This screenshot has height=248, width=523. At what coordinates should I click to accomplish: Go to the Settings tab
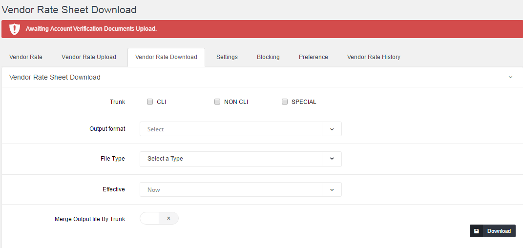click(227, 57)
